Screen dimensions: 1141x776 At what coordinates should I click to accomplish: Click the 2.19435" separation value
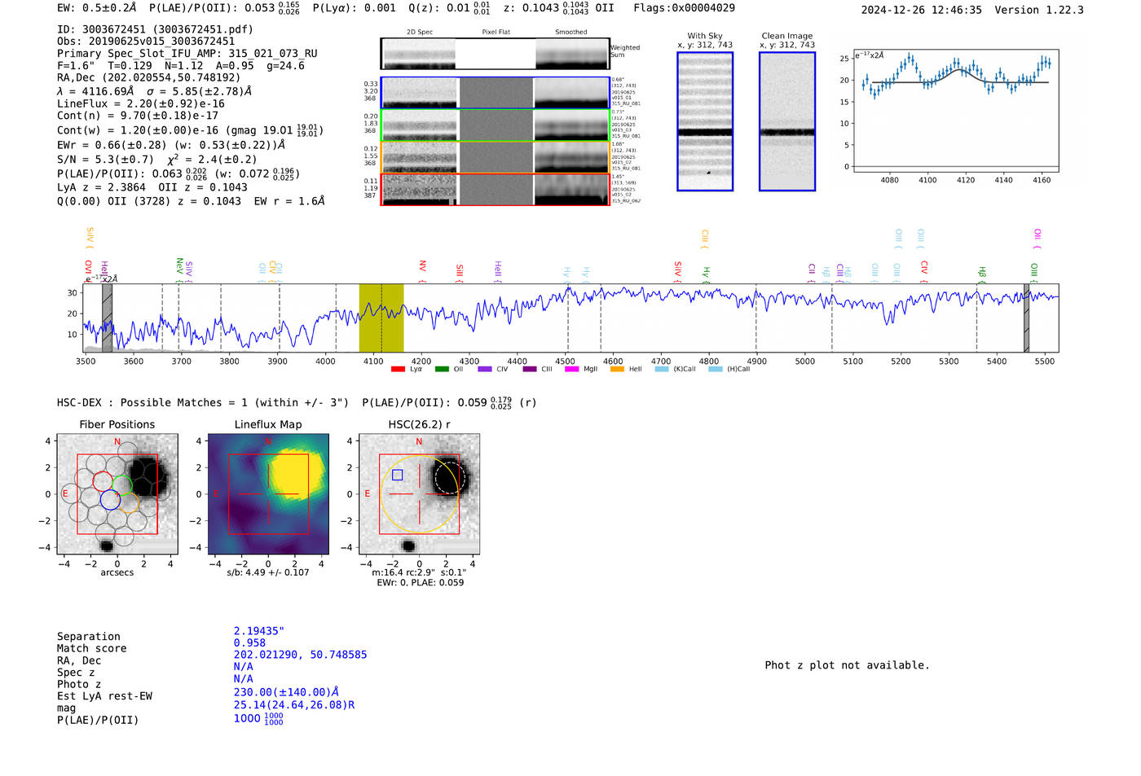click(259, 631)
